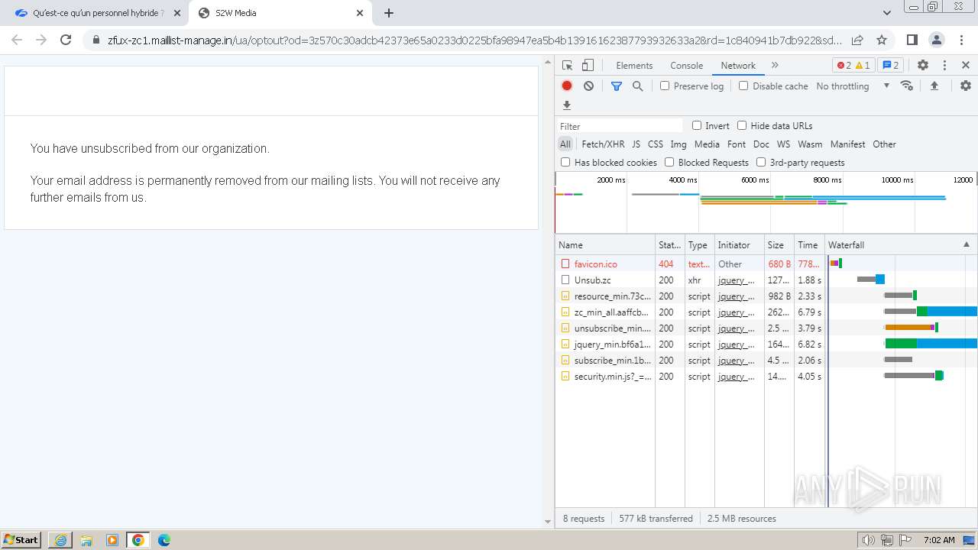
Task: Go back to previous page
Action: coord(17,40)
